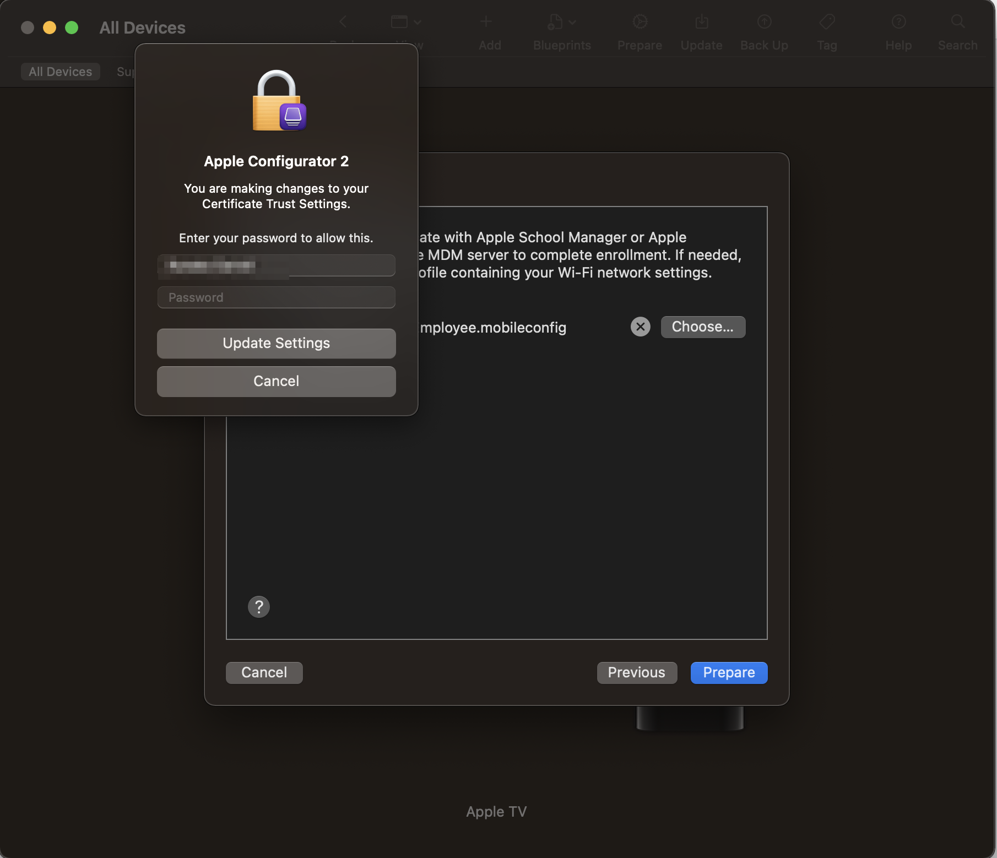Open Help from the toolbar
The image size is (997, 858).
(899, 22)
